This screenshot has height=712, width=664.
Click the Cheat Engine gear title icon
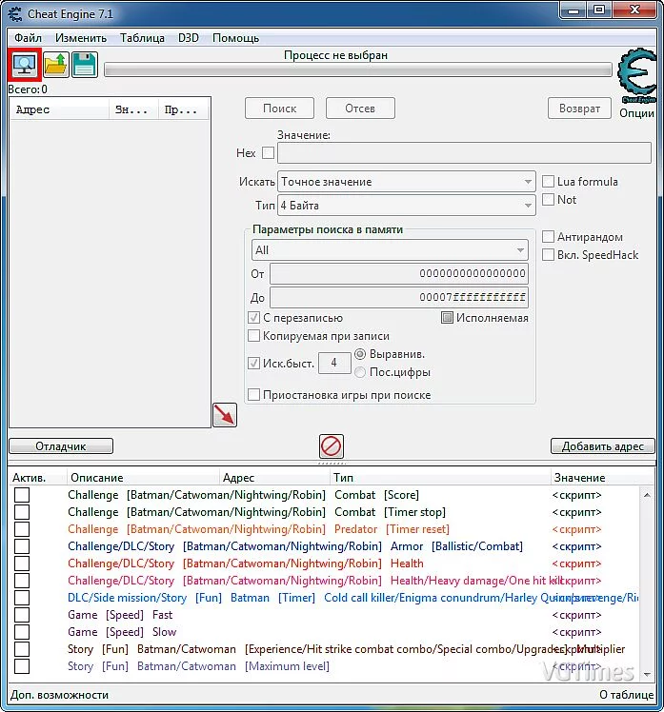(14, 14)
